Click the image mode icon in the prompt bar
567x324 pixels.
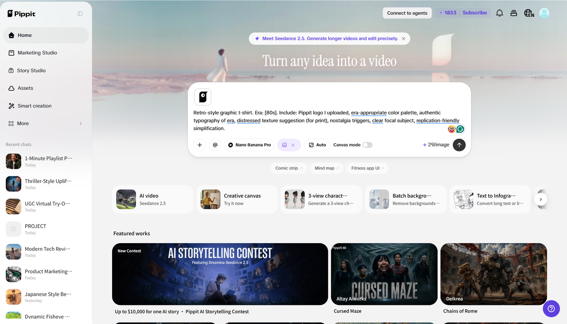pos(284,145)
